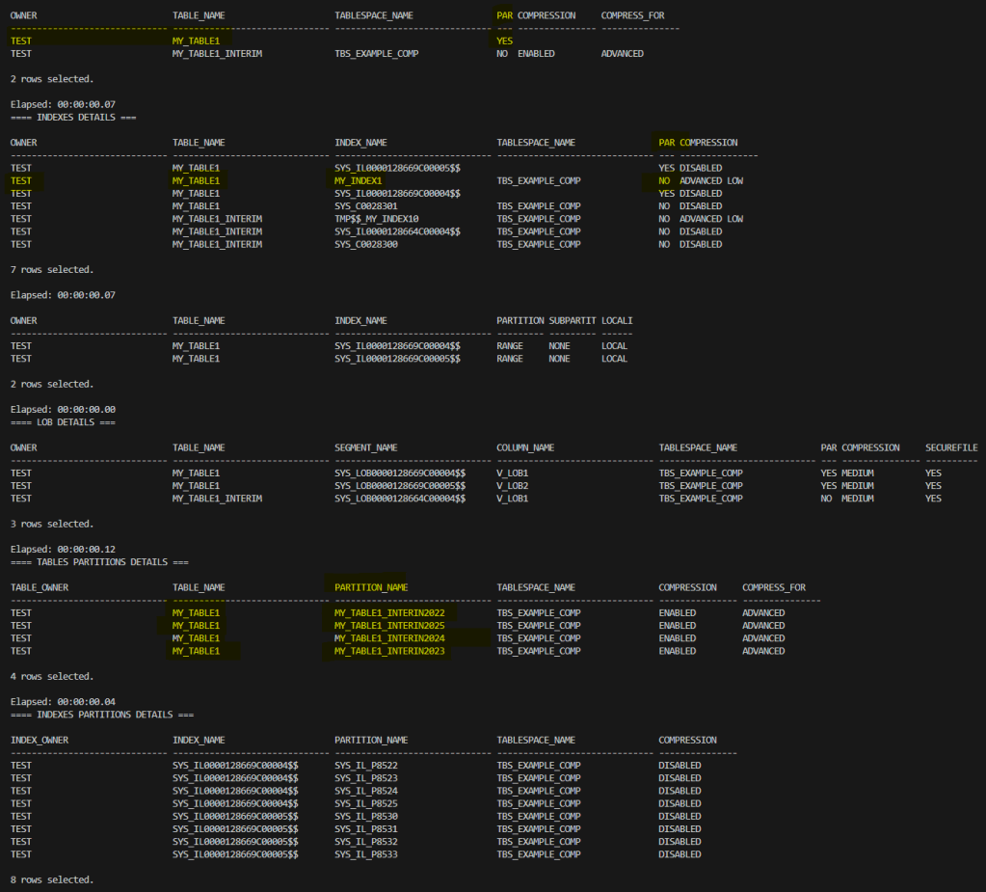Click the highlighted MY_INDEX1 index name

click(358, 180)
